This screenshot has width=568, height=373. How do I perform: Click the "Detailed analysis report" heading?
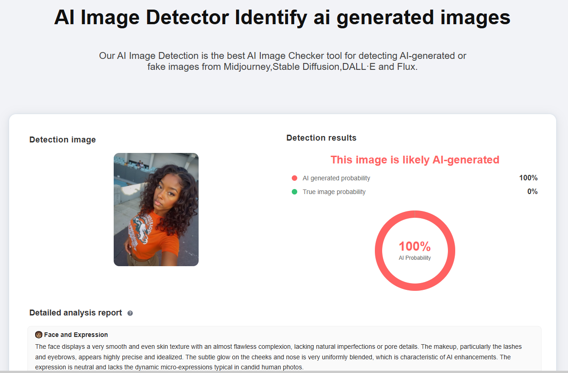click(76, 313)
